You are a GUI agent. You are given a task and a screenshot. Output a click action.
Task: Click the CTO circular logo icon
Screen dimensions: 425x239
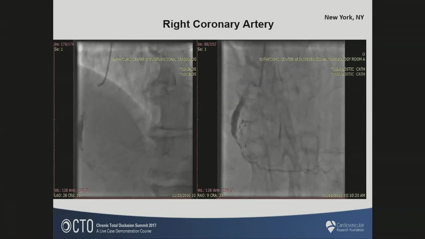[x=66, y=226]
